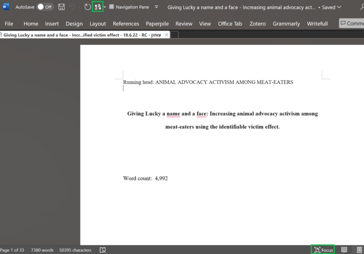Enable the Navigation Pane checkbox

point(112,7)
